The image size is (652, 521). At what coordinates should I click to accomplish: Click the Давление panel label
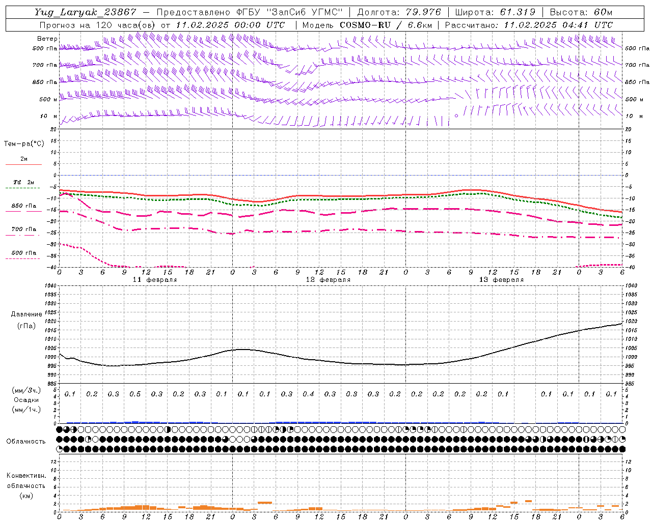pos(26,314)
